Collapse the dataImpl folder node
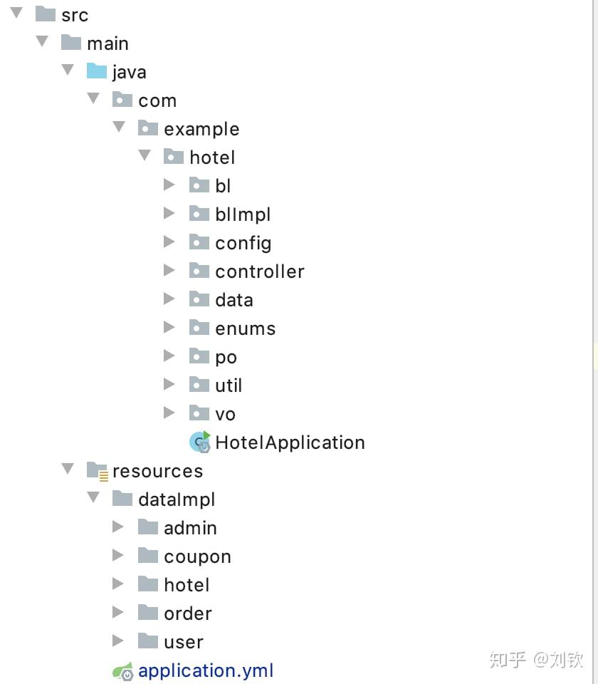This screenshot has height=684, width=598. (93, 497)
